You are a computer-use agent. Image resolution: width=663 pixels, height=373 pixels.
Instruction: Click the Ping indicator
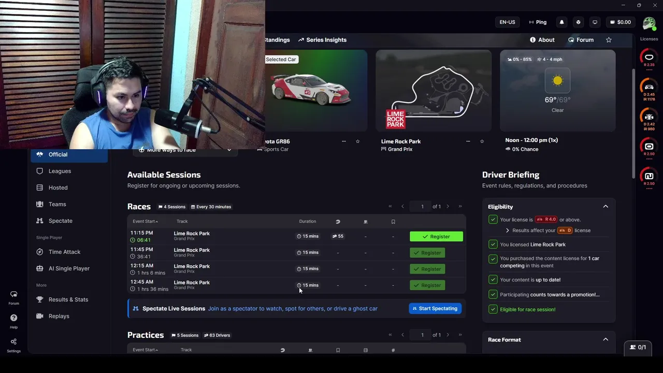click(x=538, y=22)
